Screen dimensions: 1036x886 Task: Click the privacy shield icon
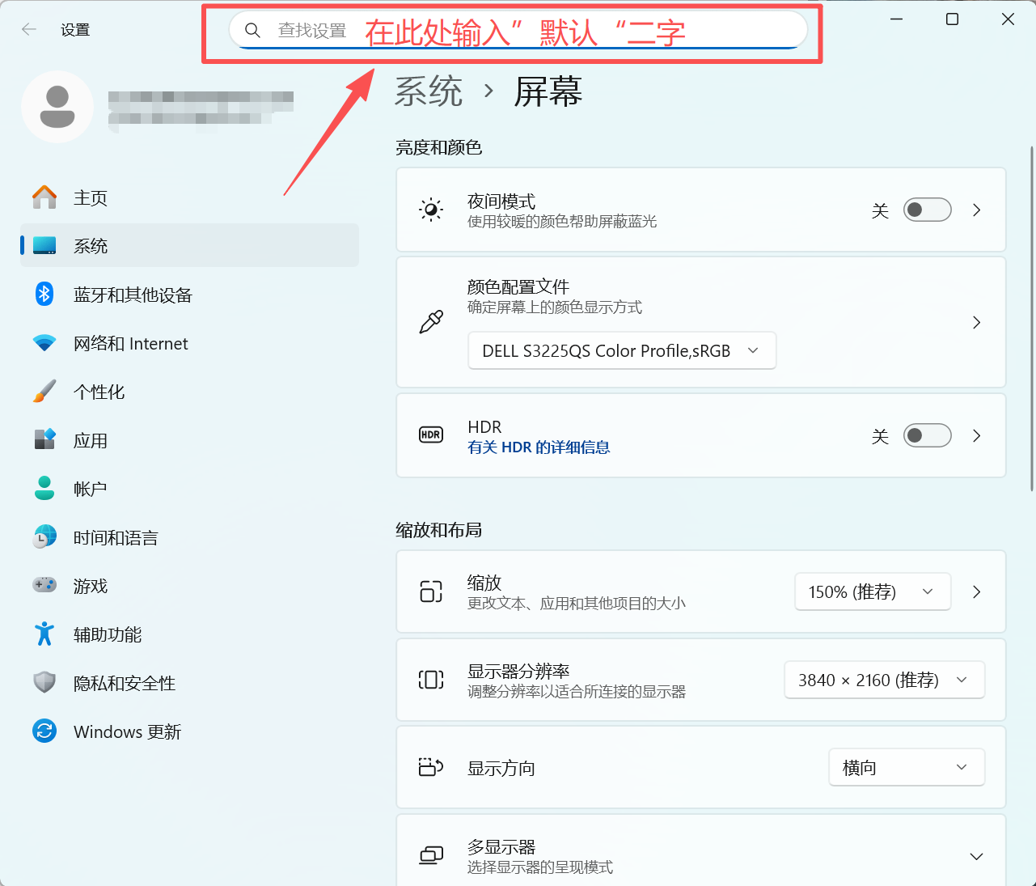[44, 683]
